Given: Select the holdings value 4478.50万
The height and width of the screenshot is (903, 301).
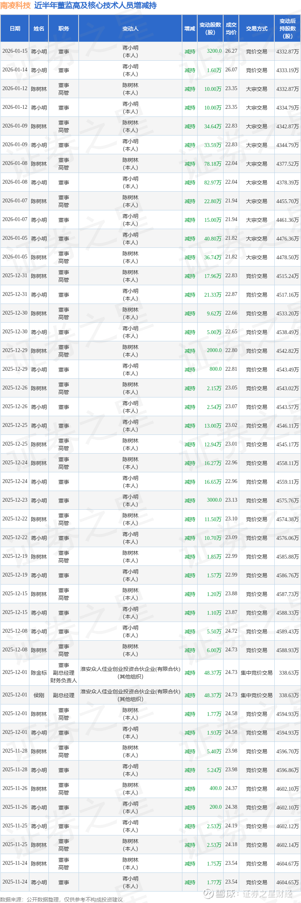Looking at the screenshot, I should coord(288,257).
